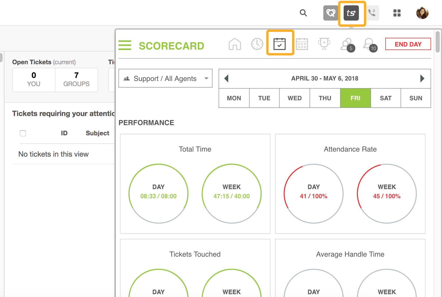
Task: Click the Total Time DAY gauge
Action: click(x=158, y=194)
